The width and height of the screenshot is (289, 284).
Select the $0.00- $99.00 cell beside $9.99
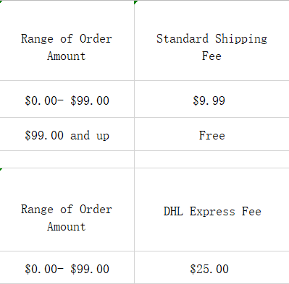coord(67,99)
